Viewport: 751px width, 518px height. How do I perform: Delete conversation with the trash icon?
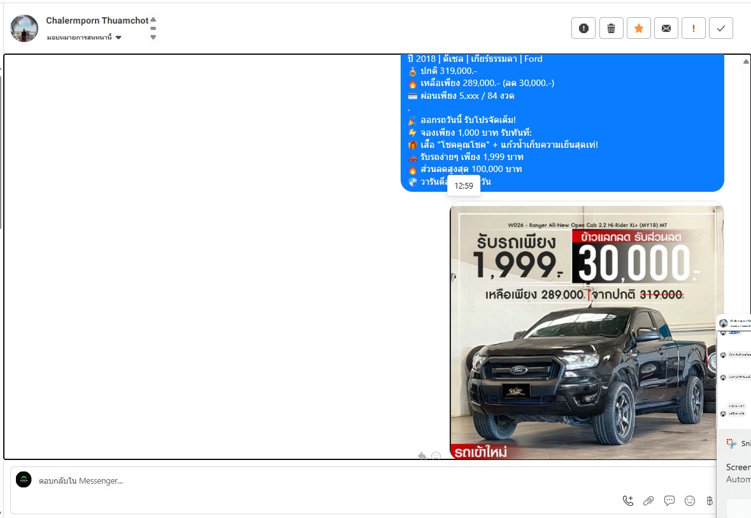pyautogui.click(x=611, y=28)
